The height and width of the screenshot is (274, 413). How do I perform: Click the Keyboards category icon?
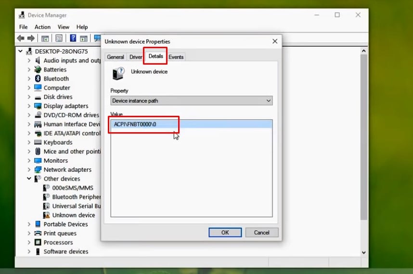[38, 142]
